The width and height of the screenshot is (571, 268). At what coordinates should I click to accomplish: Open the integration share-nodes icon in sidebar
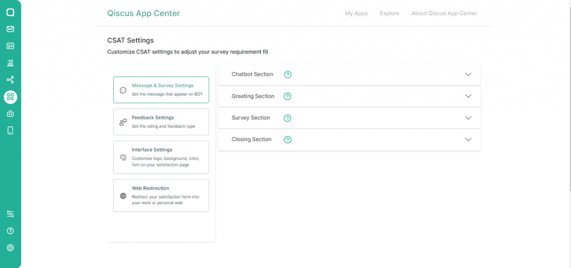[10, 80]
